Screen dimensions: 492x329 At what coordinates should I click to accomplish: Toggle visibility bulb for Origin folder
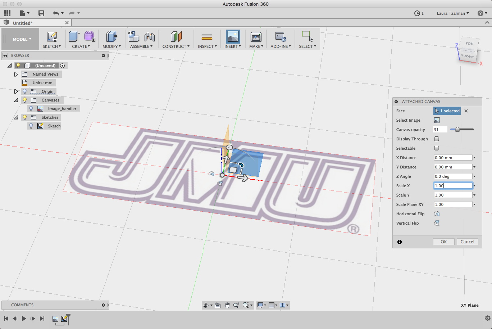[x=24, y=91]
